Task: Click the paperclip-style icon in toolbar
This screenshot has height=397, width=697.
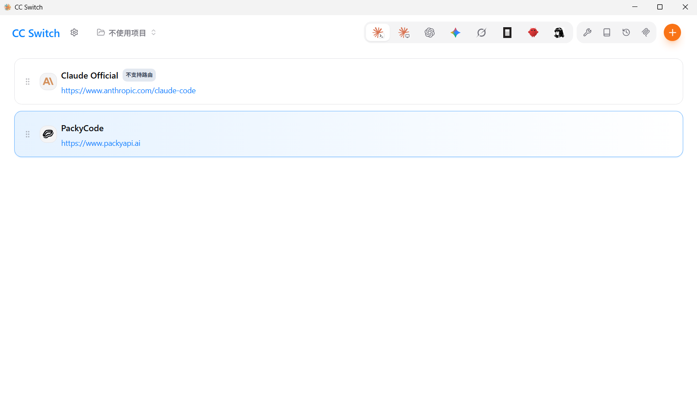Action: 646,32
